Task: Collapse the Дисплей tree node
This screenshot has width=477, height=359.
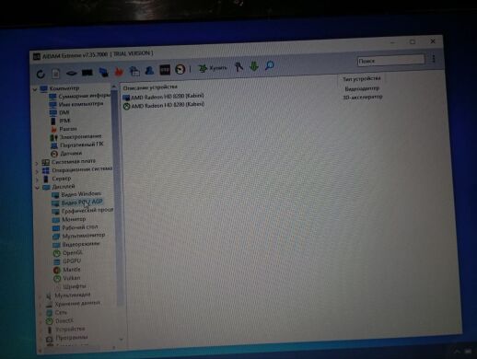Action: 37,188
